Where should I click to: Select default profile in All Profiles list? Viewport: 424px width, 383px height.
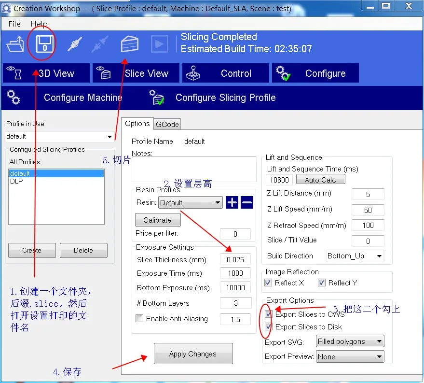click(56, 173)
